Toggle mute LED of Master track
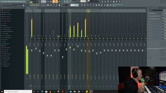Viewport: 166px width, 93px height. click(x=31, y=38)
